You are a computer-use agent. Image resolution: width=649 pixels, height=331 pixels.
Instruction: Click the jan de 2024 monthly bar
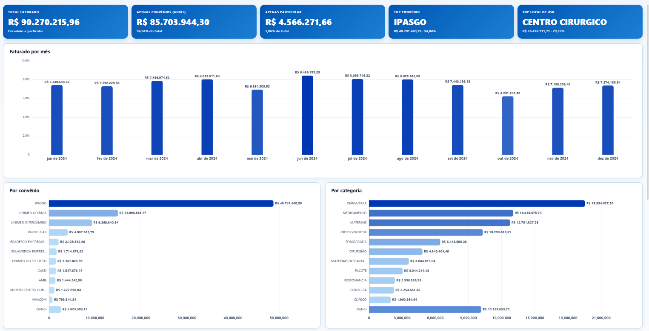[x=57, y=120]
